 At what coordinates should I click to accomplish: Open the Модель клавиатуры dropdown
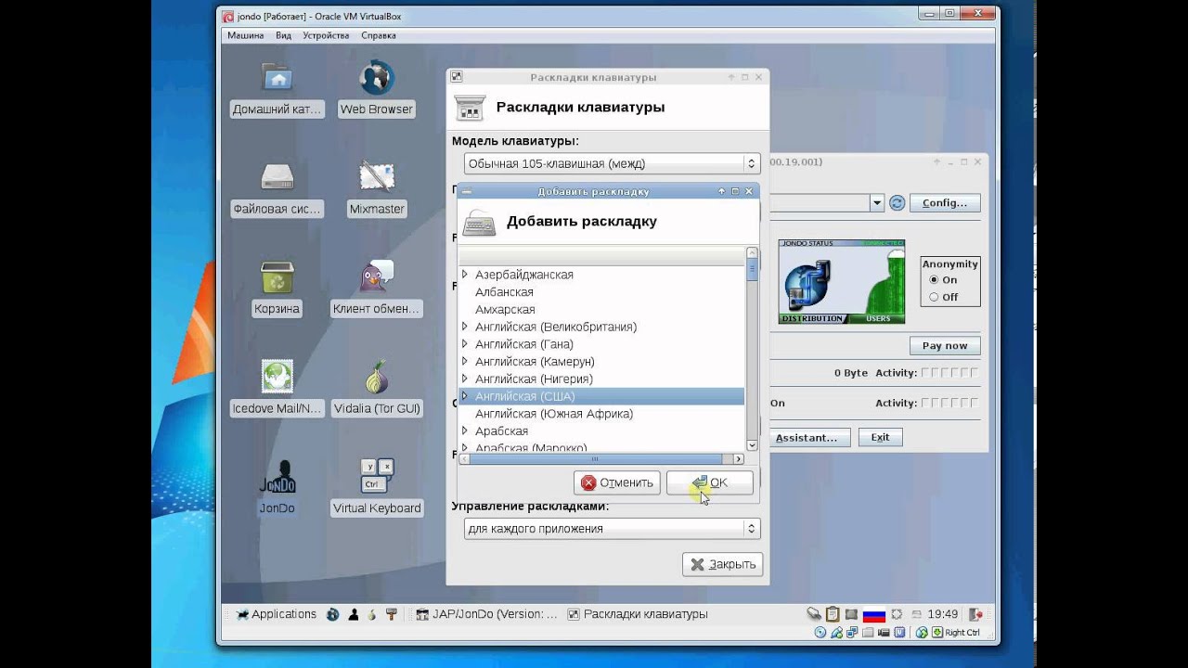point(612,163)
